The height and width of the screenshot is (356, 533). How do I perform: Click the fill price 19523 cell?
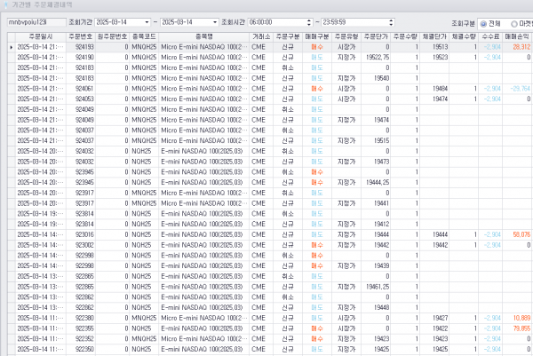coord(434,58)
